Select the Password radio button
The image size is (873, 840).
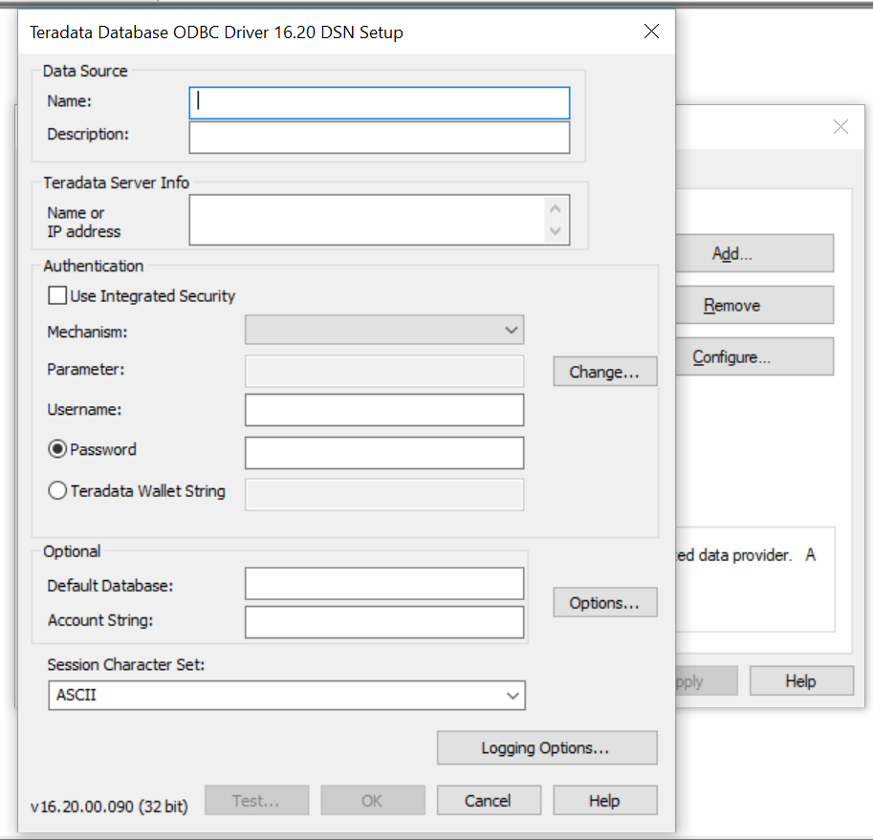[57, 449]
